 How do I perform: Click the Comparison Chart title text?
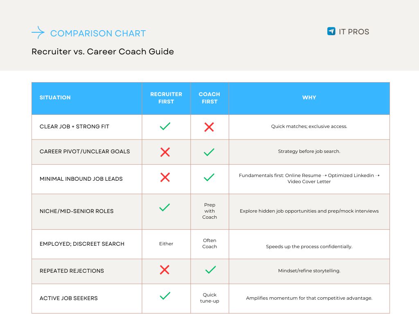coord(98,34)
